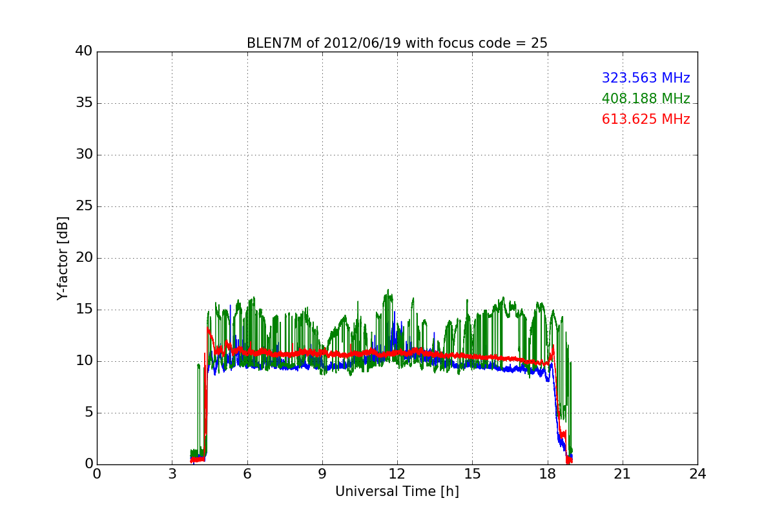Click the x-axis tick label 24

coord(697,474)
